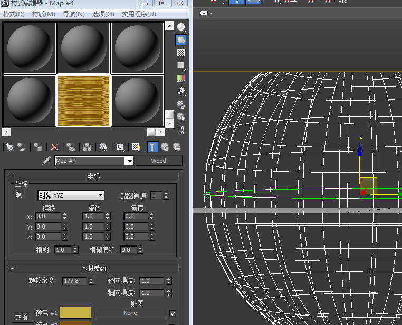Open the Sample Type sphere flyout
This screenshot has width=402, height=325.
click(x=181, y=27)
